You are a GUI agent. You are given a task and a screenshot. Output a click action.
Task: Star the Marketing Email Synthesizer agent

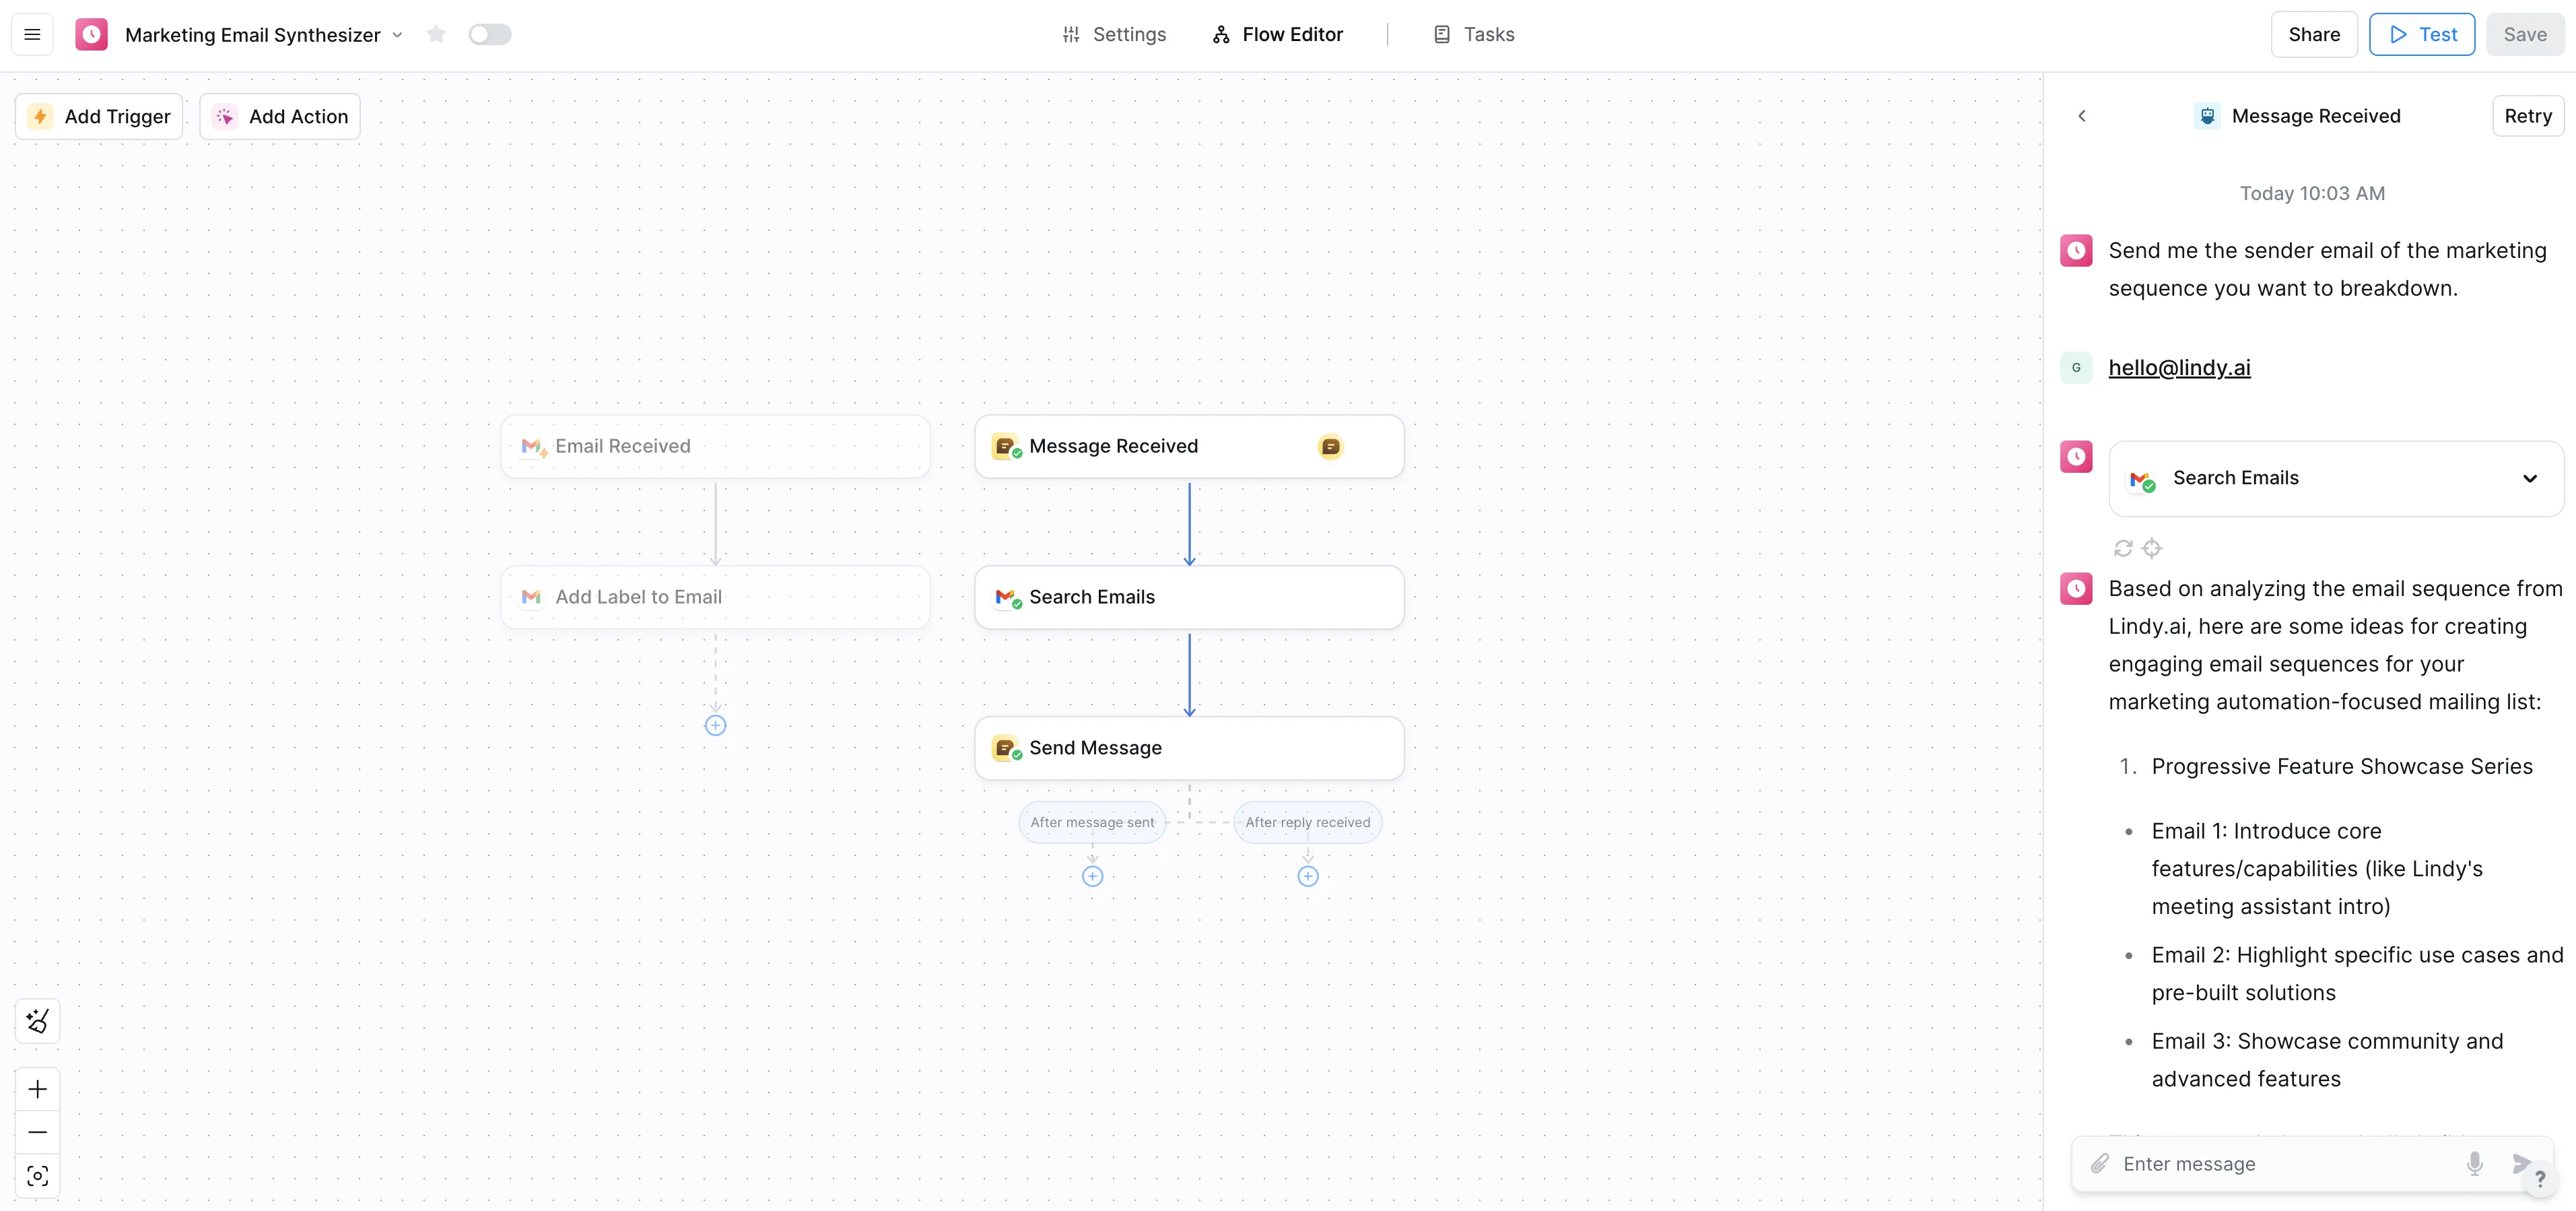436,35
